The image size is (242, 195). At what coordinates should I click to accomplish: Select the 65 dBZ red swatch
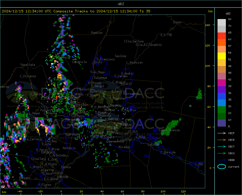click(x=222, y=36)
